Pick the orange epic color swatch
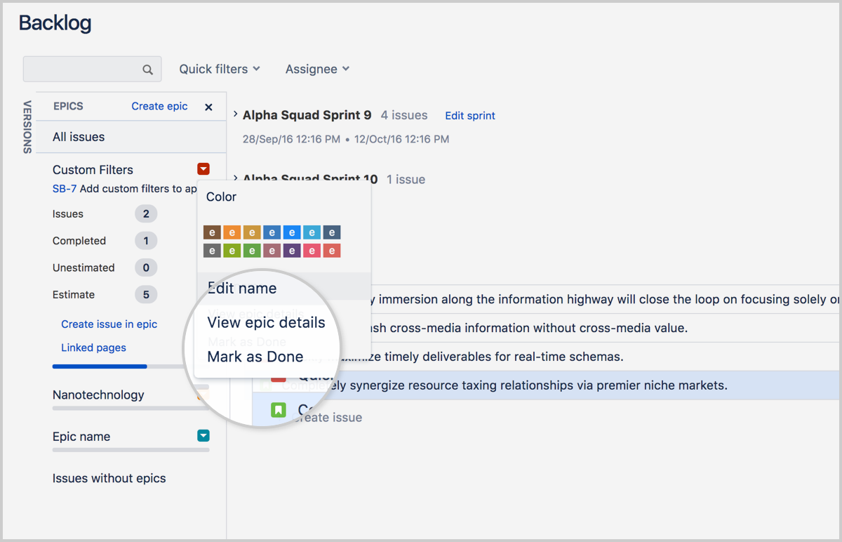Viewport: 842px width, 542px height. pyautogui.click(x=232, y=232)
